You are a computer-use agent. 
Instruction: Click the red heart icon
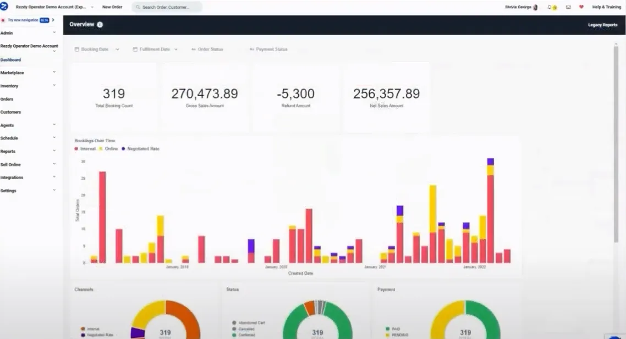click(581, 7)
